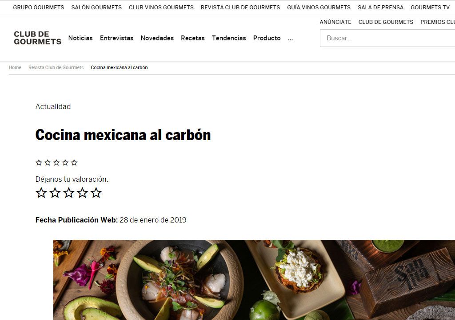Rate the article three stars under Déjanos tu valoración

[x=69, y=193]
